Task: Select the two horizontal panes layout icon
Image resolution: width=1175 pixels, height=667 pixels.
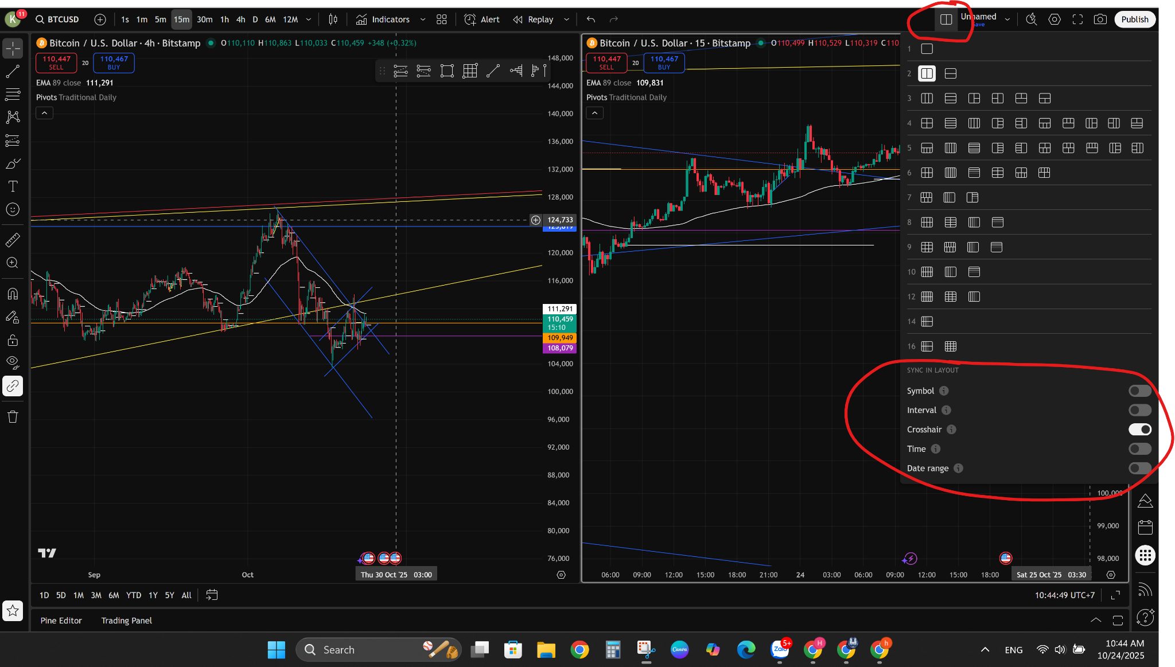Action: pos(950,73)
